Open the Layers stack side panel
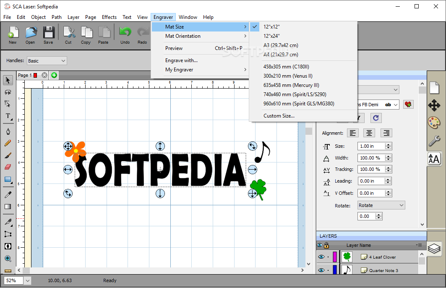The height and width of the screenshot is (288, 446). 434,249
